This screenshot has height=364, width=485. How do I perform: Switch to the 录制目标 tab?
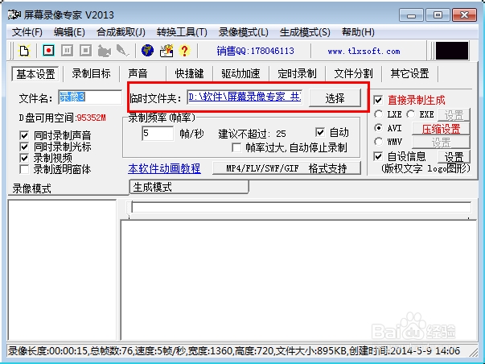tap(91, 74)
